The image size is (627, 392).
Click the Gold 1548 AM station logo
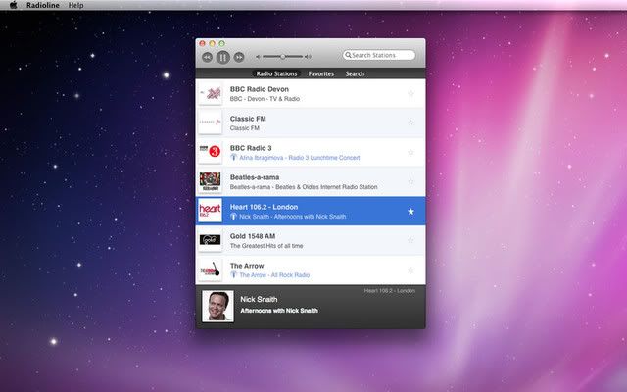click(211, 240)
